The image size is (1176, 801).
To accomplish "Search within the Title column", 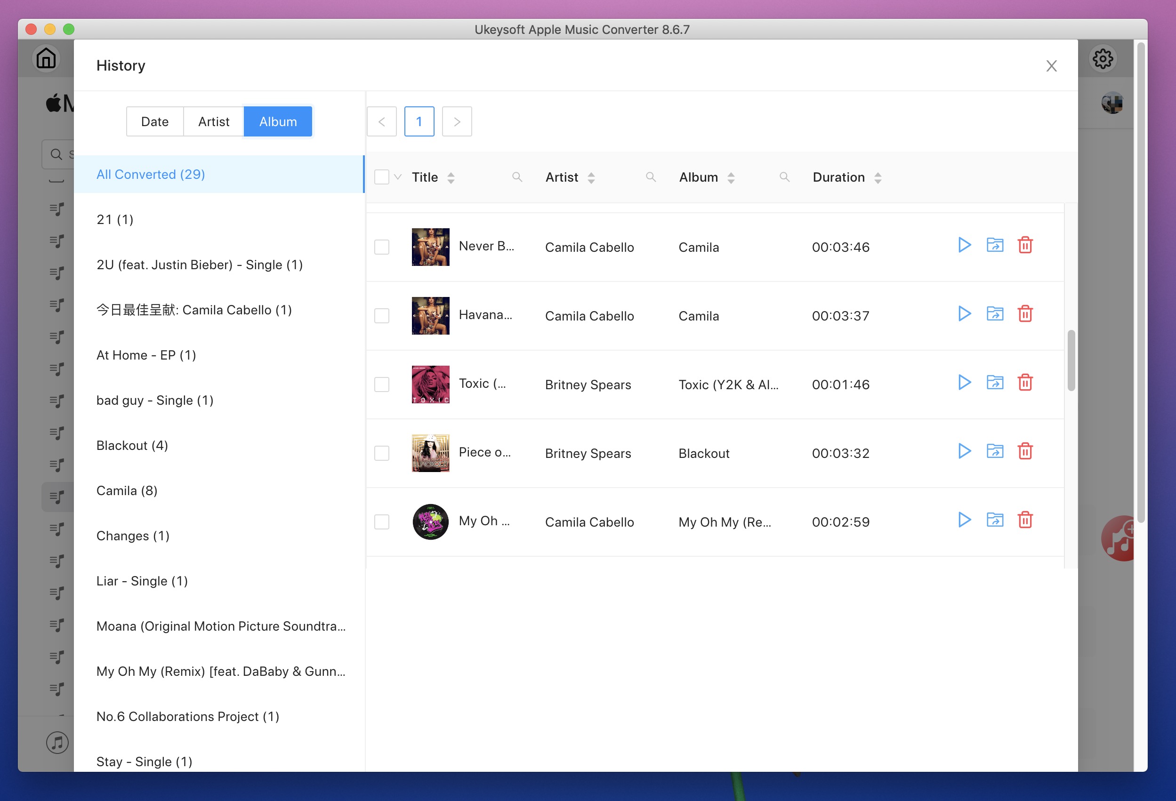I will pyautogui.click(x=516, y=177).
